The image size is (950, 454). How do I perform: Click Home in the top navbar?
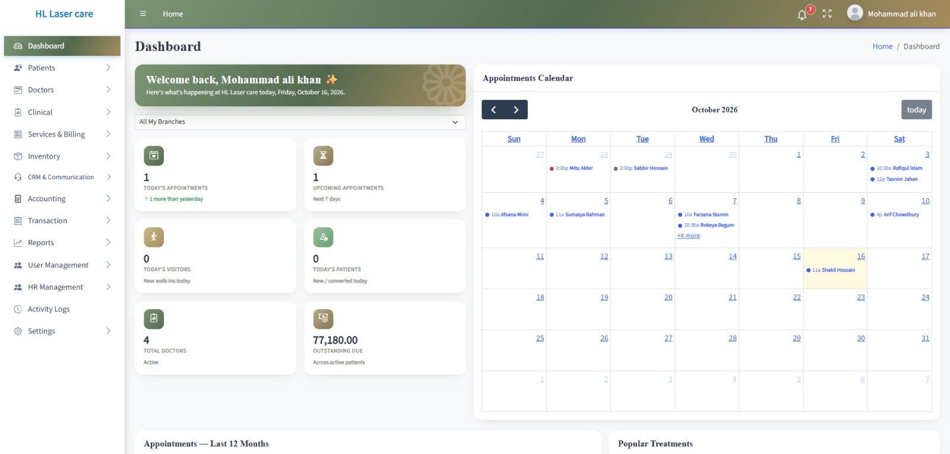(173, 14)
